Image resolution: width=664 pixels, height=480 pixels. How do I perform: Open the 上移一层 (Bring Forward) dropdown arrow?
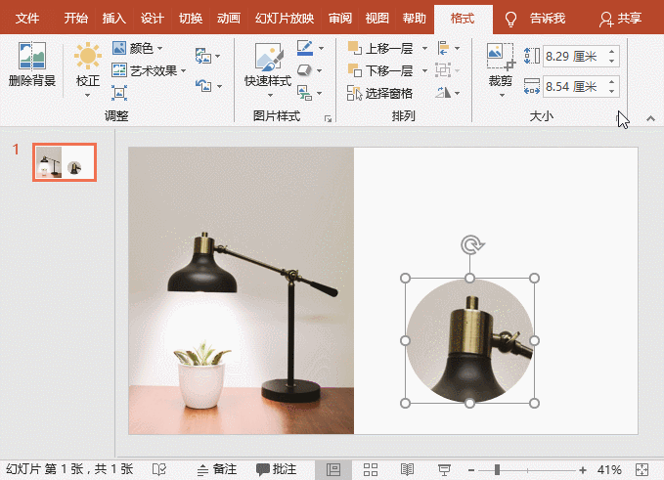pos(425,48)
